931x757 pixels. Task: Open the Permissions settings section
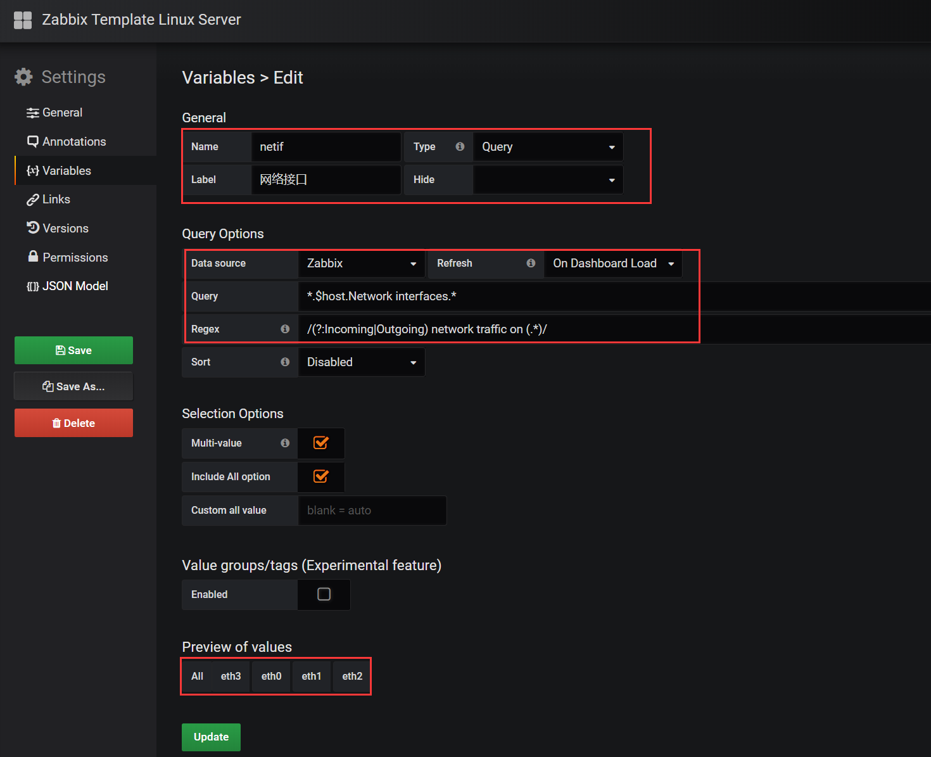pos(75,257)
